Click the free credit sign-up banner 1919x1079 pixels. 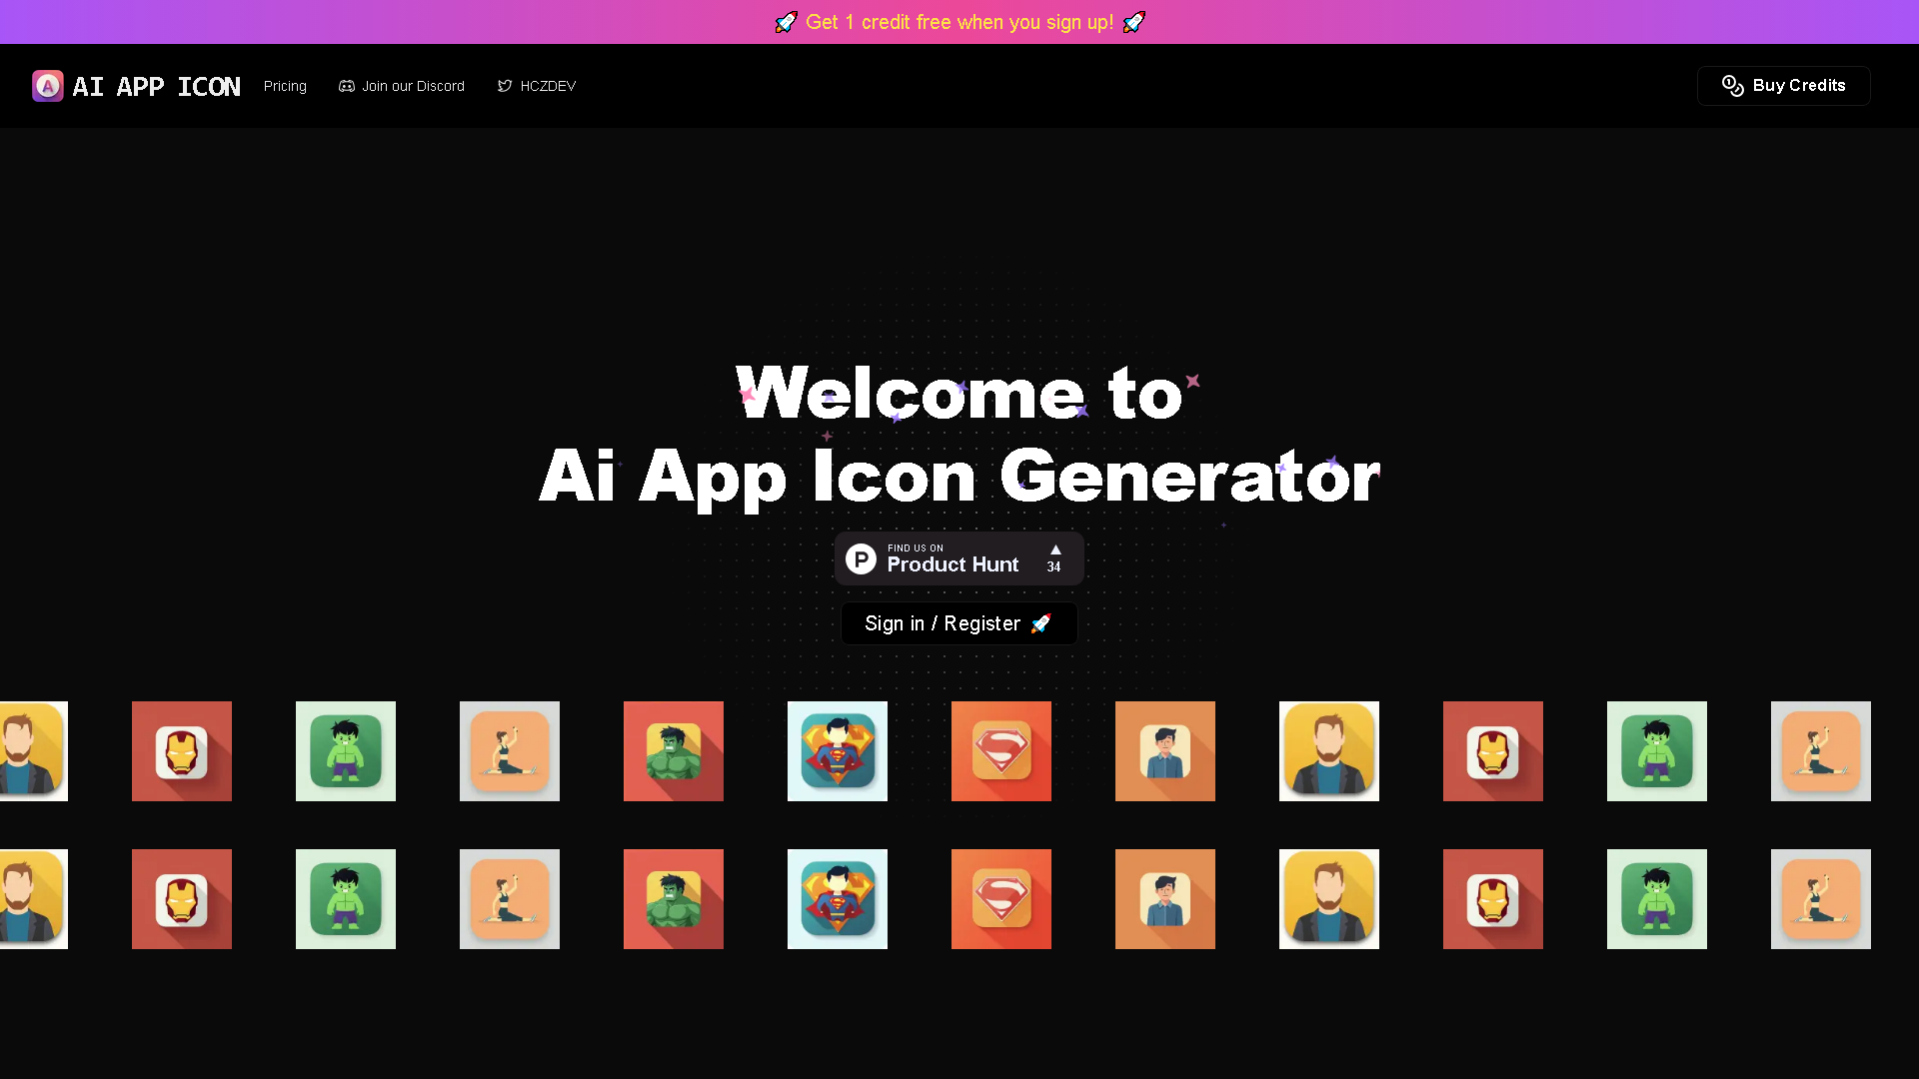coord(959,22)
